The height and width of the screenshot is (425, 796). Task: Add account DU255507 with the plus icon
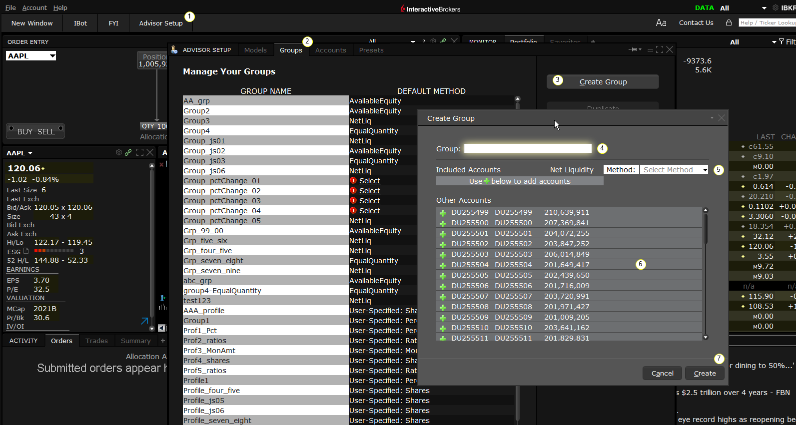click(443, 297)
